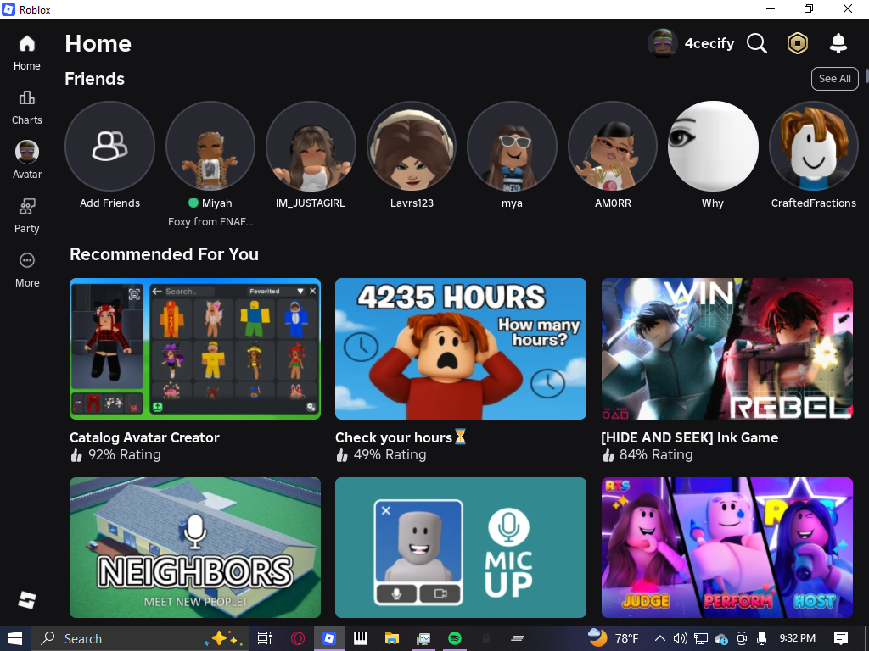869x651 pixels.
Task: Click the 'Catalog Avatar Creator' title
Action: point(144,437)
